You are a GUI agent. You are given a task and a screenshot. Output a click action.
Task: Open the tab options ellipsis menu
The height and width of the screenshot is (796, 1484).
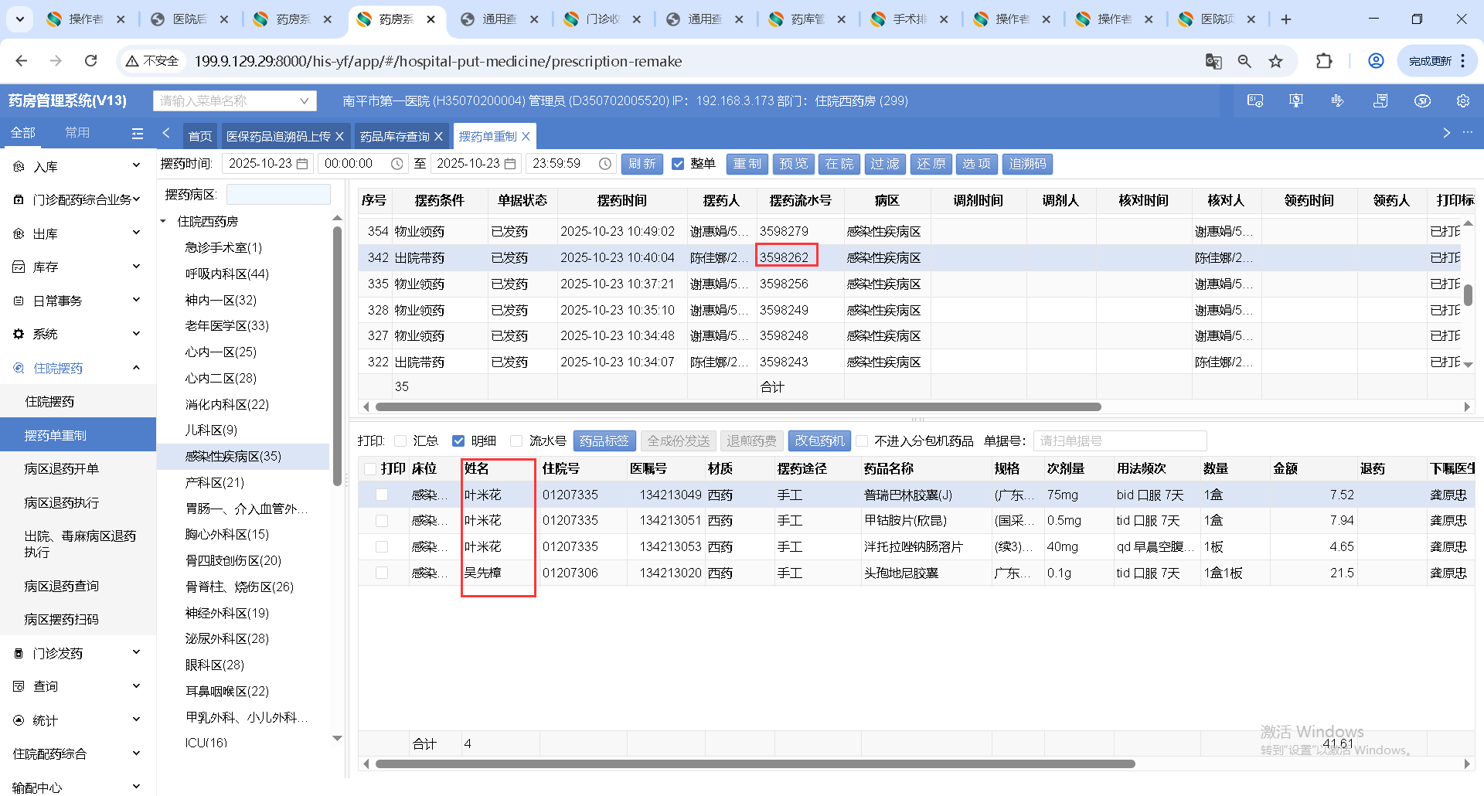[1468, 133]
